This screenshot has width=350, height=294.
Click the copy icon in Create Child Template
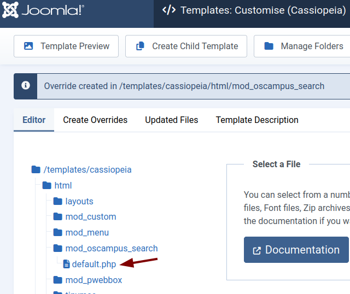(x=140, y=46)
